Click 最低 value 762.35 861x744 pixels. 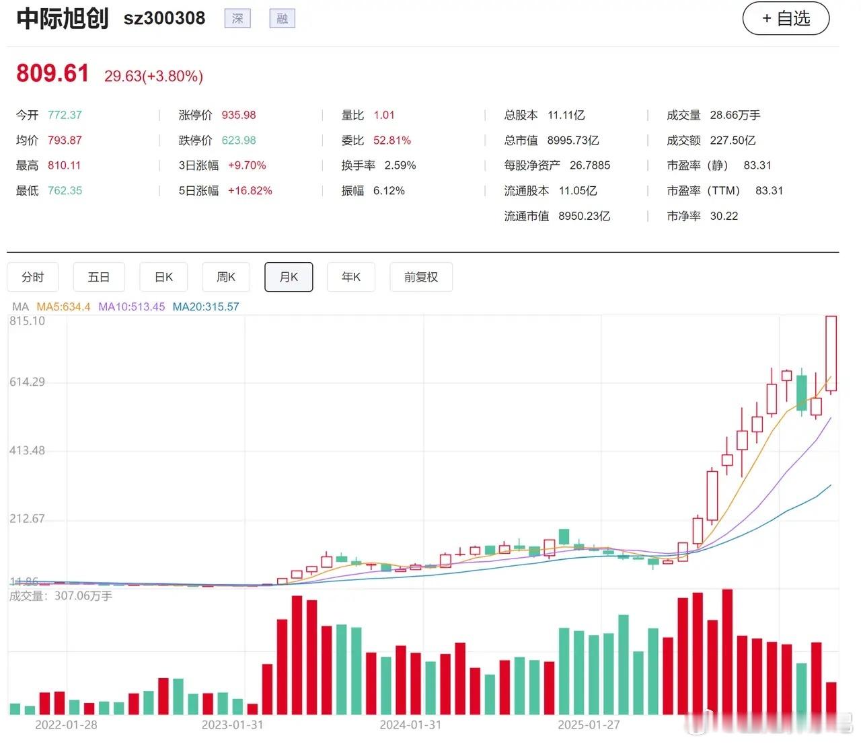[65, 191]
